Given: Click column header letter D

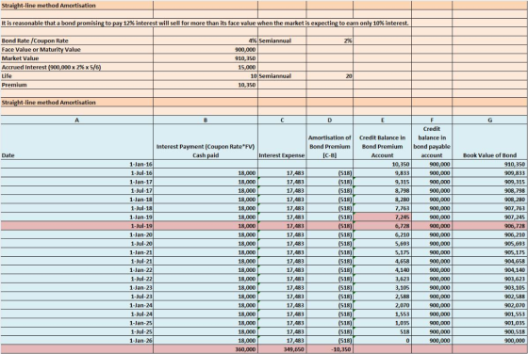Looking at the screenshot, I should click(330, 120).
